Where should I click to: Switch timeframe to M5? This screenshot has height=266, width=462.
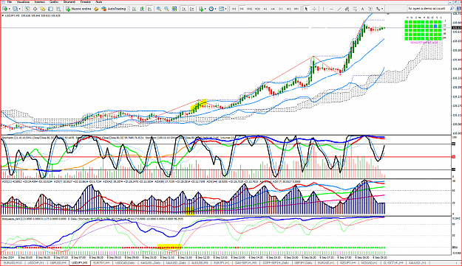pos(242,9)
